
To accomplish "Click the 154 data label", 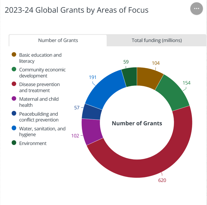I will click(186, 83).
